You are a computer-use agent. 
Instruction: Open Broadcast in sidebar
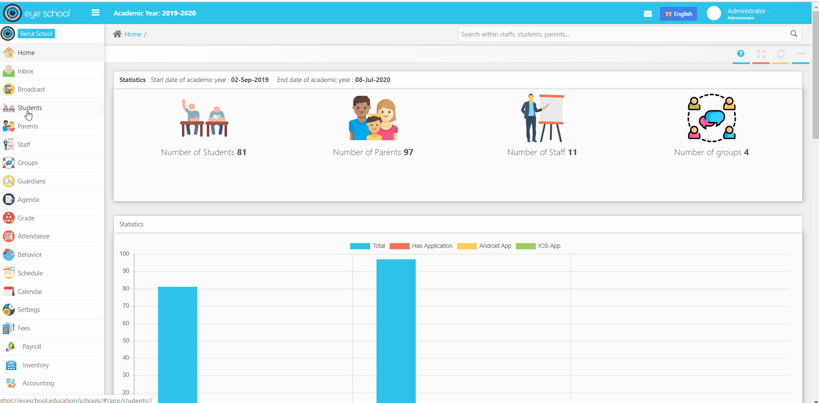52,89
